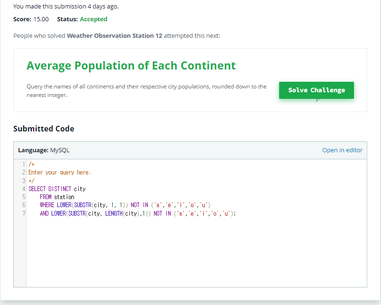This screenshot has width=381, height=305.
Task: Click code line 7 AND LOWER clause
Action: click(138, 213)
